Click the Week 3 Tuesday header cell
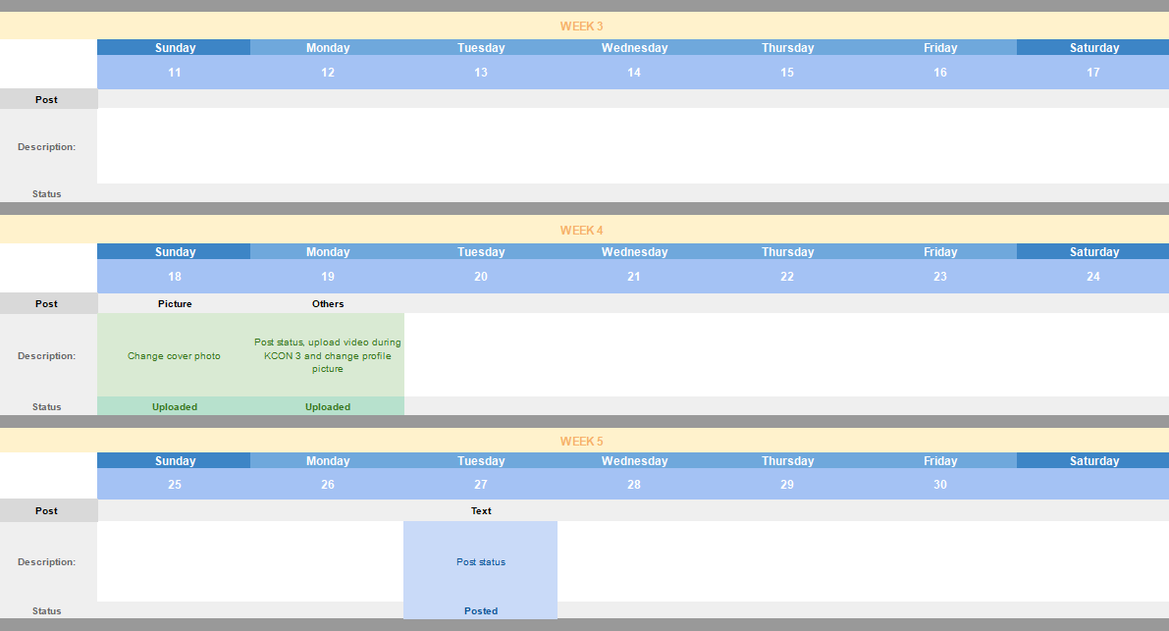 [x=481, y=48]
